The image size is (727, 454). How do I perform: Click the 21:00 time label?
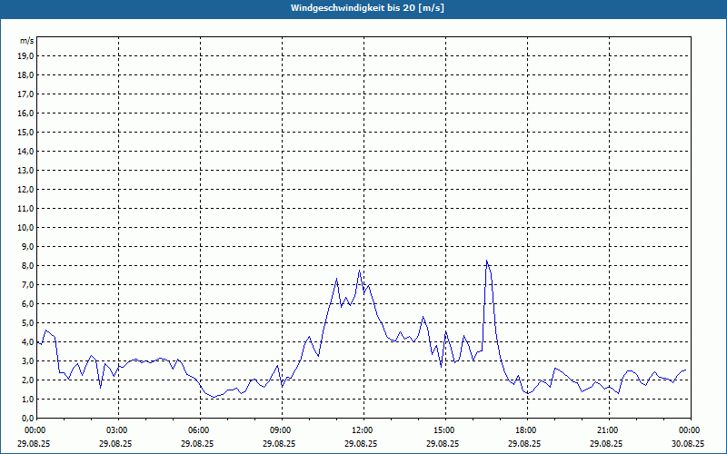(x=607, y=430)
